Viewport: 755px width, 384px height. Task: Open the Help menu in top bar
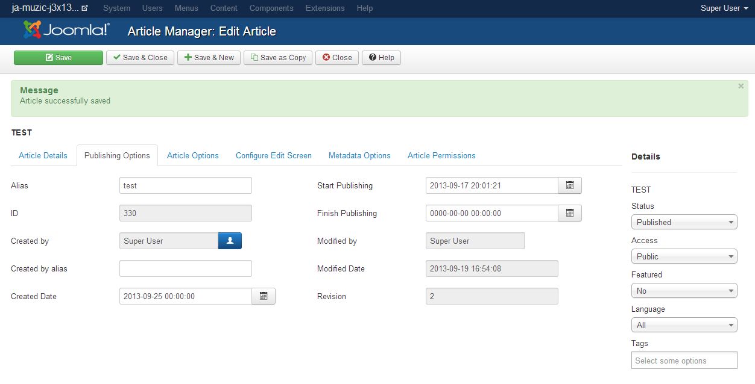[x=365, y=8]
